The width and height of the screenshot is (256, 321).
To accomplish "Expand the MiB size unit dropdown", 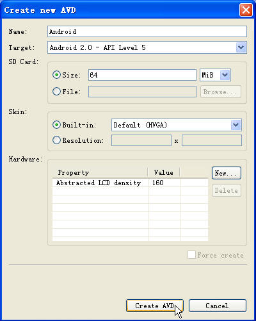I will click(x=225, y=75).
